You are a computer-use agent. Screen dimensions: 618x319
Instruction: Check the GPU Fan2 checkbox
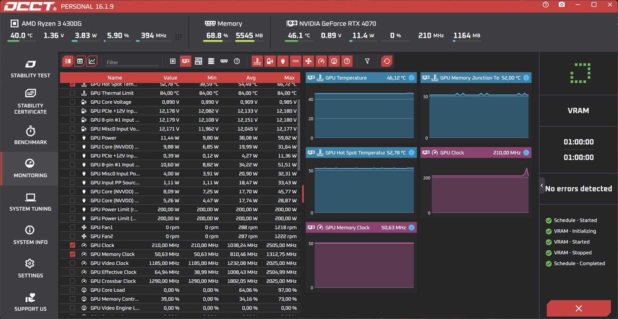[72, 236]
